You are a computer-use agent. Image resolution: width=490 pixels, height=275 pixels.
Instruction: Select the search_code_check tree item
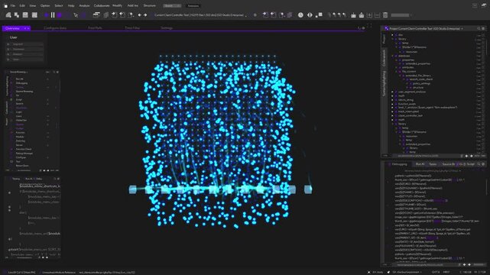(421, 79)
